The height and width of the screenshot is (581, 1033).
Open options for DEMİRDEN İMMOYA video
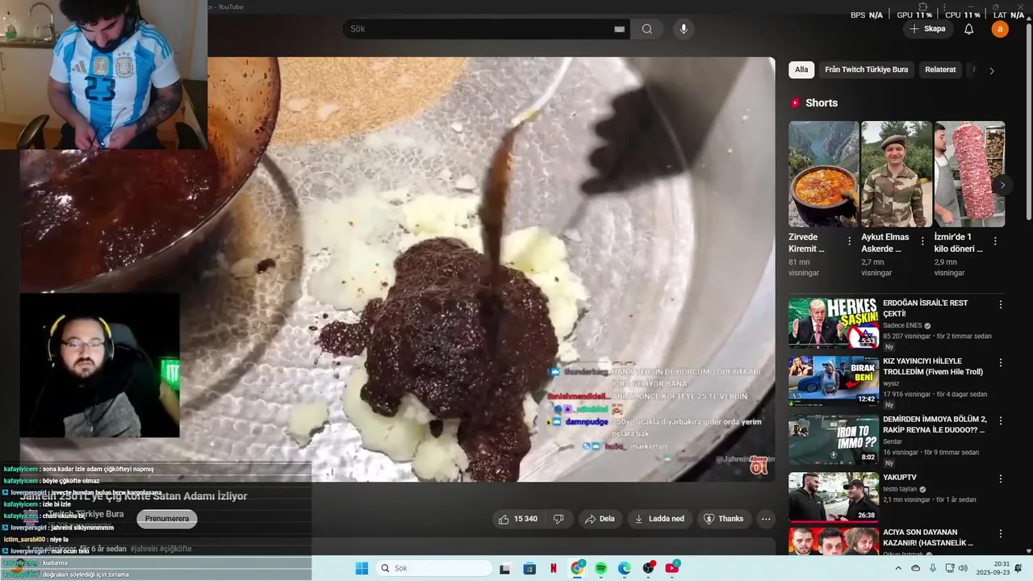1001,421
